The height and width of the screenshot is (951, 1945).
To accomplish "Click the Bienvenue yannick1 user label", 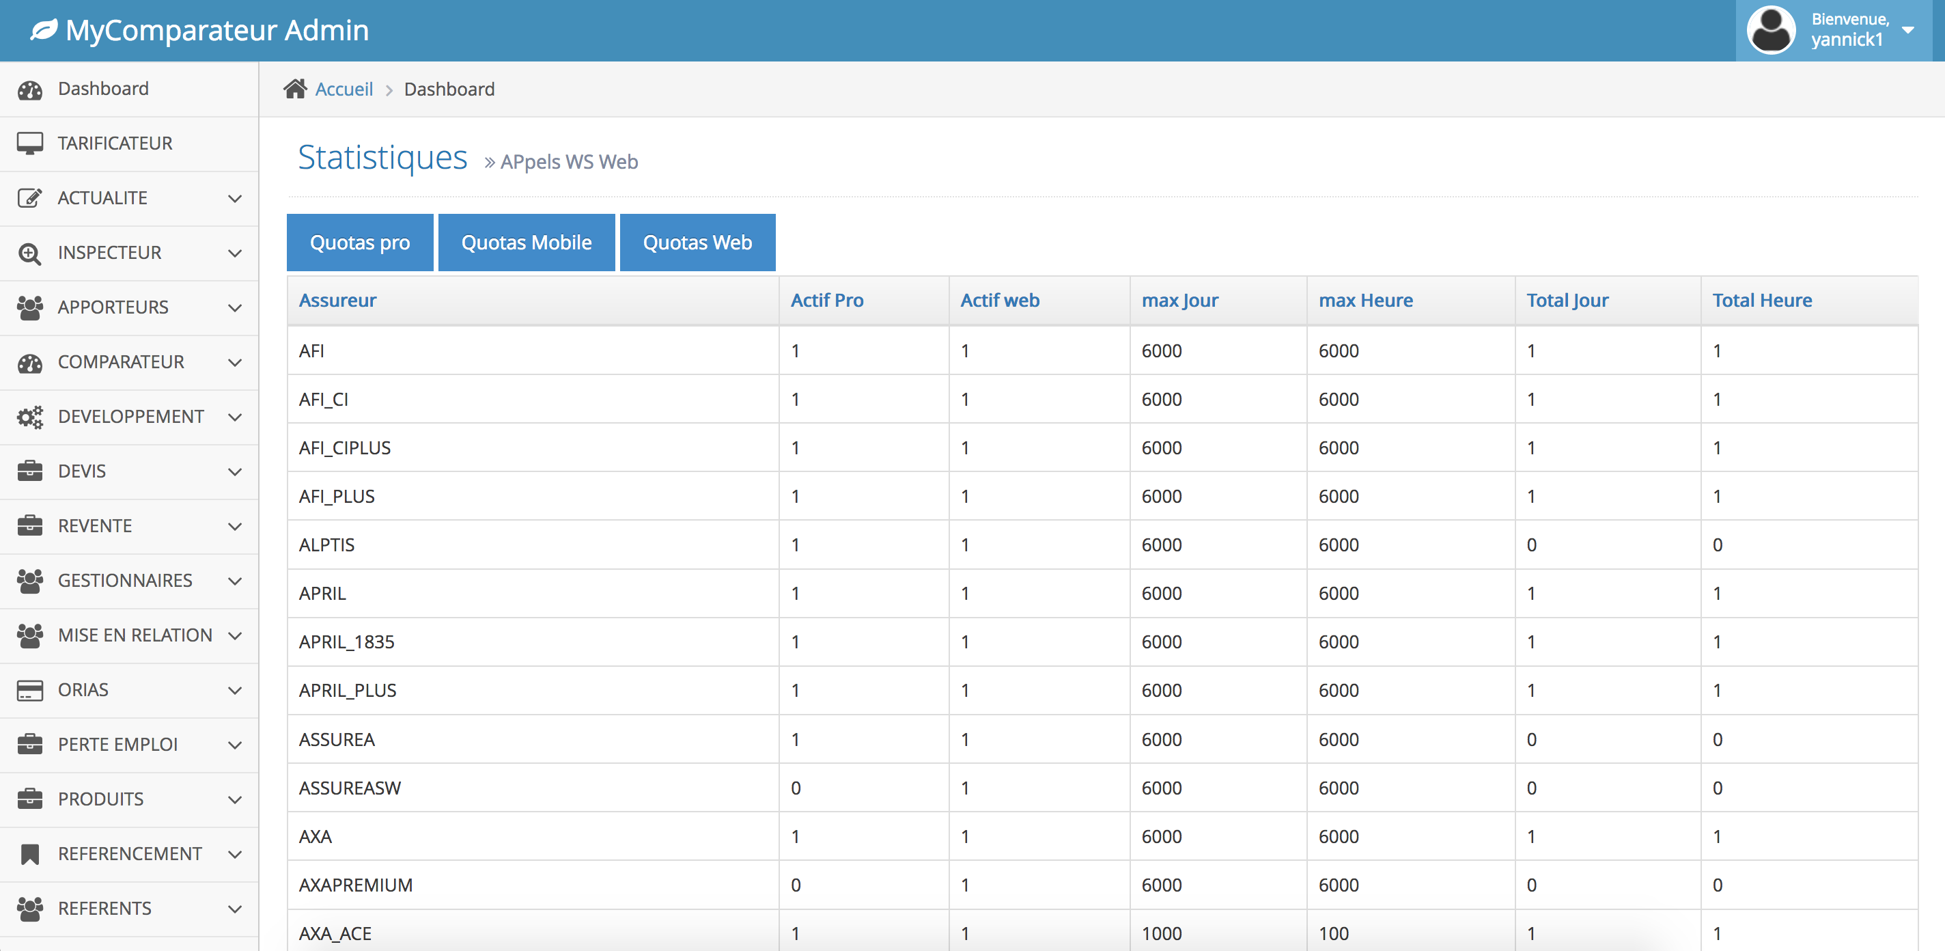I will (1849, 30).
